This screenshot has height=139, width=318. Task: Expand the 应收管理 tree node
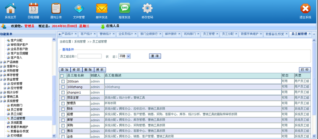point(5,83)
